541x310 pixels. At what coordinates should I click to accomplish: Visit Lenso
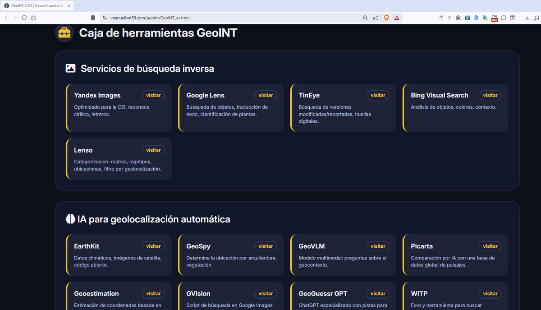[153, 150]
